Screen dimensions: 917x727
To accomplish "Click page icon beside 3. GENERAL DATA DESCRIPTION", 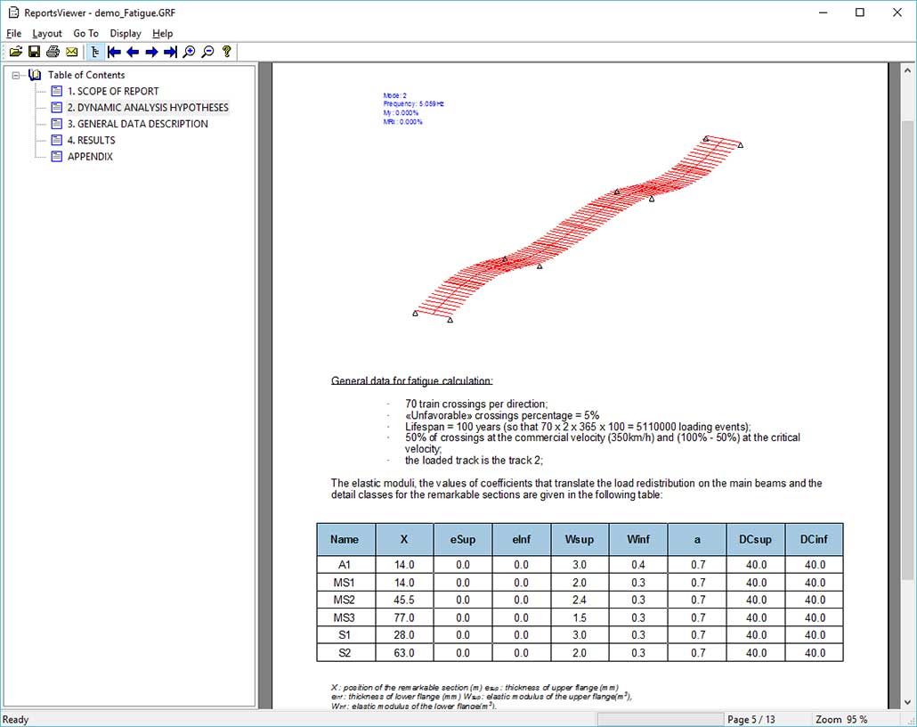I will 57,124.
